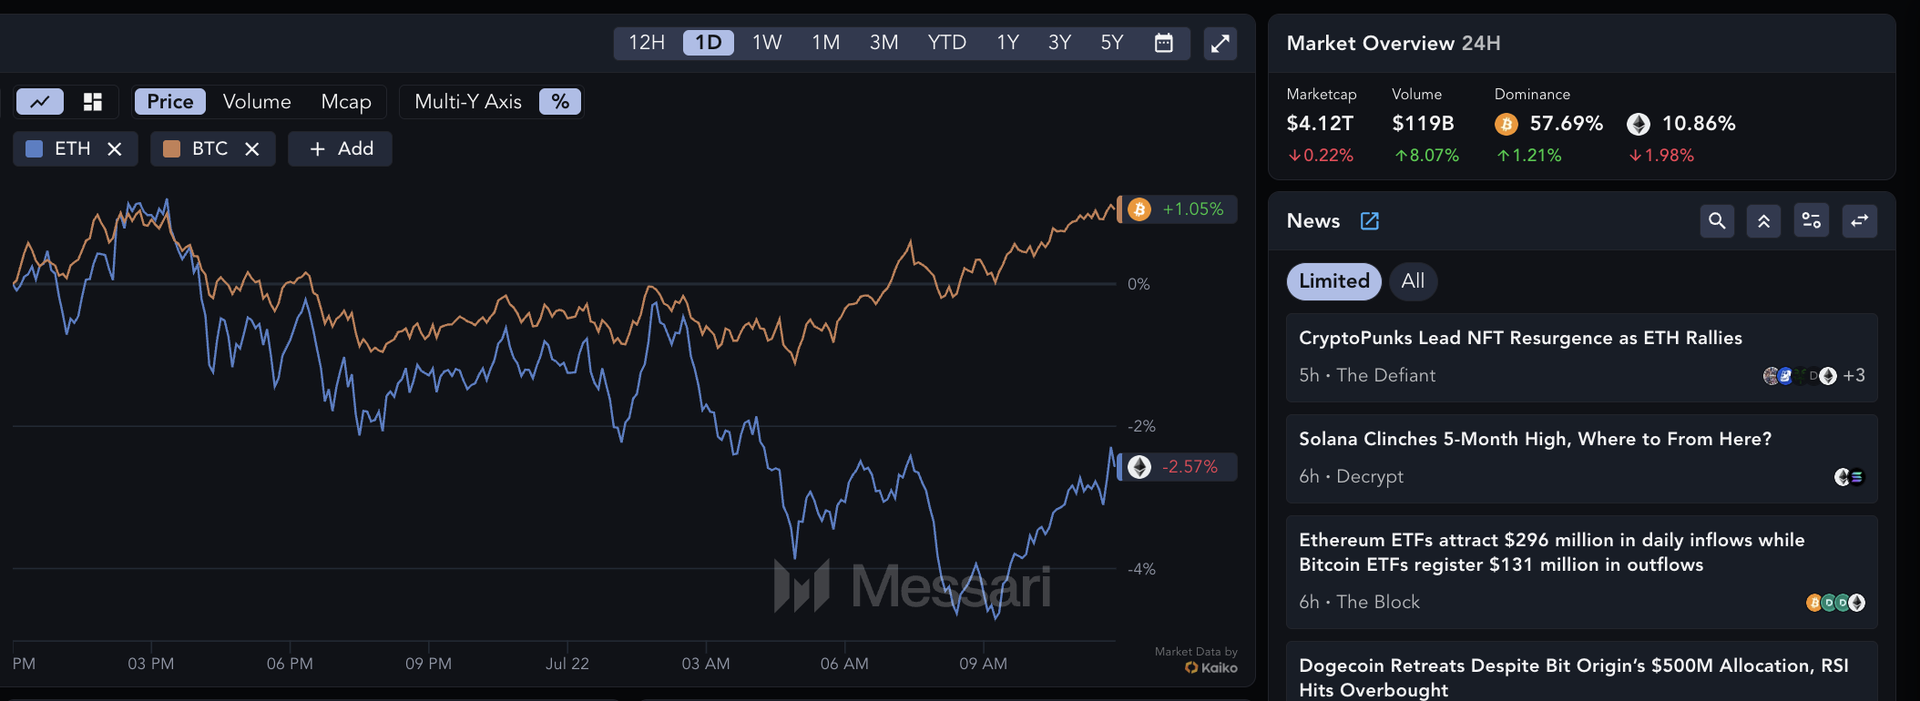Toggle Multi-Y Axis option
Image resolution: width=1920 pixels, height=701 pixels.
click(468, 102)
